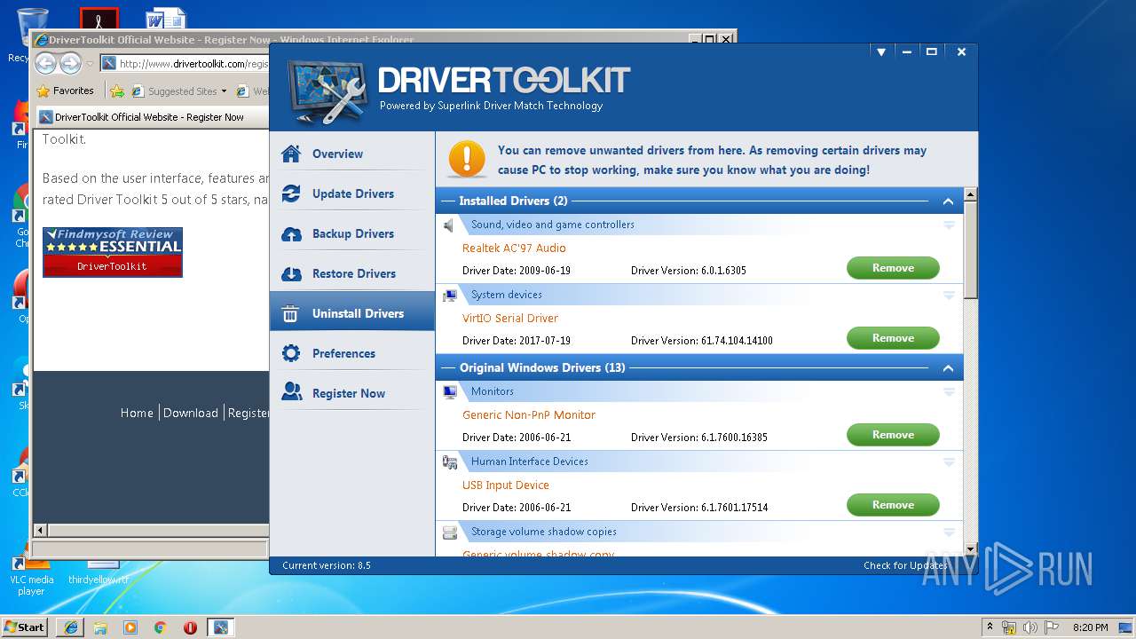Open Google Chrome from the taskbar
Screen dimensions: 1136x639
(x=160, y=627)
